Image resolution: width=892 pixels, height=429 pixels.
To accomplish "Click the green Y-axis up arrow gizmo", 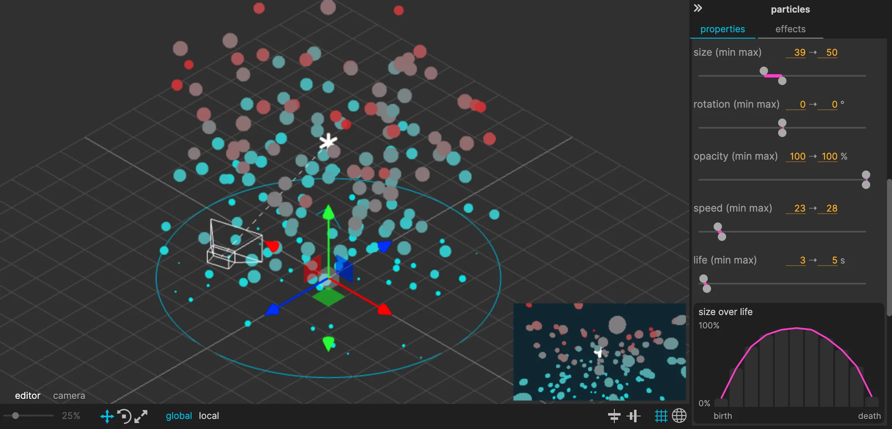I will (328, 212).
